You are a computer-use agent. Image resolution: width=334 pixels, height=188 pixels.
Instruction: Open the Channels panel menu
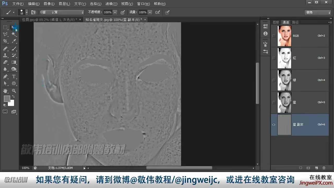330,22
